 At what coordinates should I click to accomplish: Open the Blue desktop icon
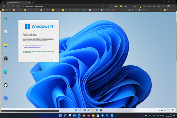5,19
